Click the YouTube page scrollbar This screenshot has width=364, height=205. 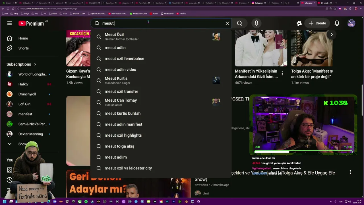[x=362, y=100]
